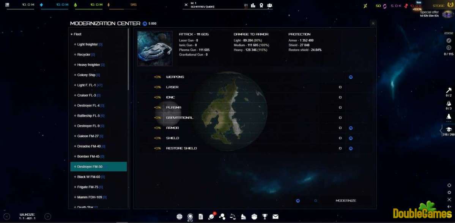This screenshot has height=223, width=455.
Task: Click the upgrade icon on ARMOR row
Action: 351,128
